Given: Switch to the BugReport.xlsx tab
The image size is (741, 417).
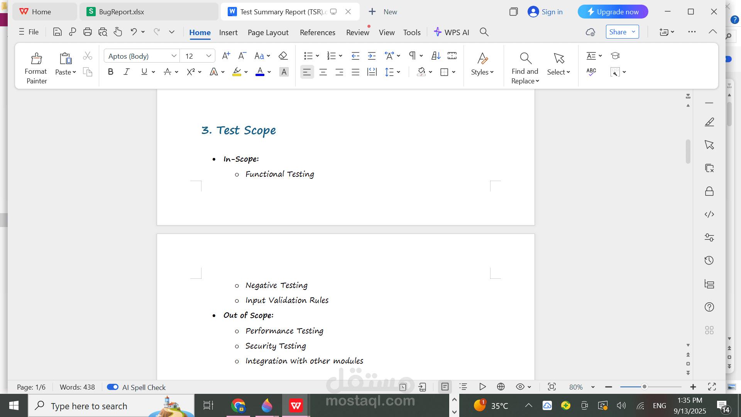Looking at the screenshot, I should pyautogui.click(x=121, y=12).
